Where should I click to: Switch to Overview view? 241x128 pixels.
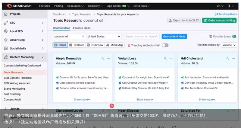click(95, 45)
